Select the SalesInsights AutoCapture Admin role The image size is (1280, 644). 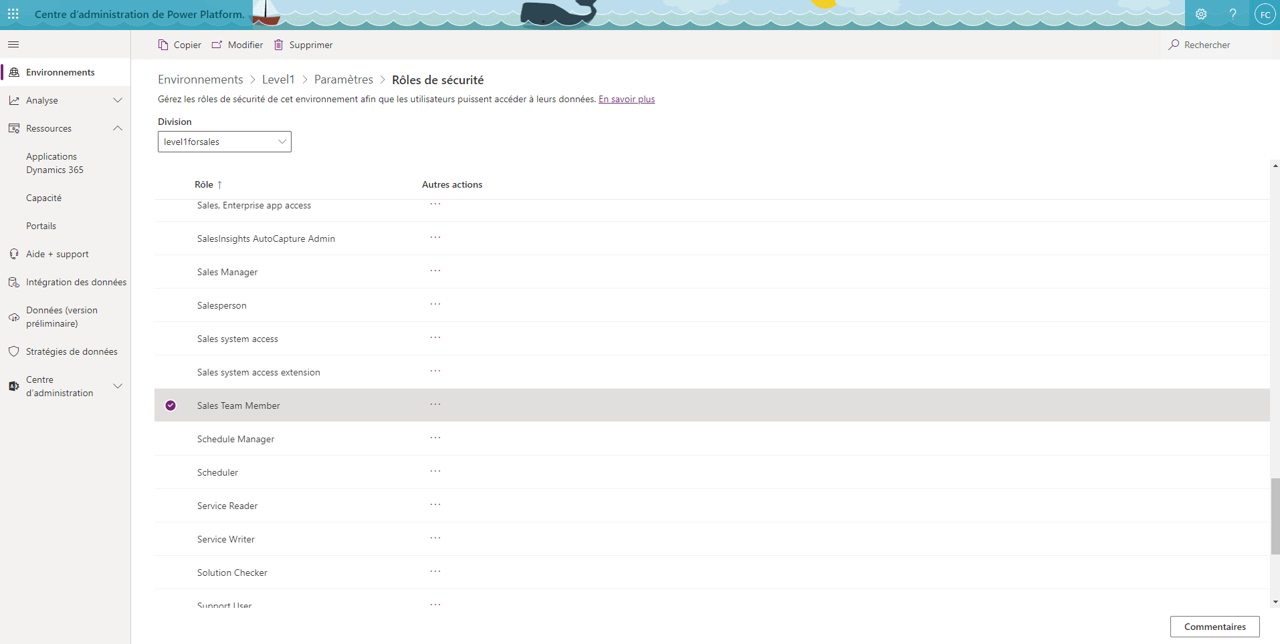click(712, 238)
